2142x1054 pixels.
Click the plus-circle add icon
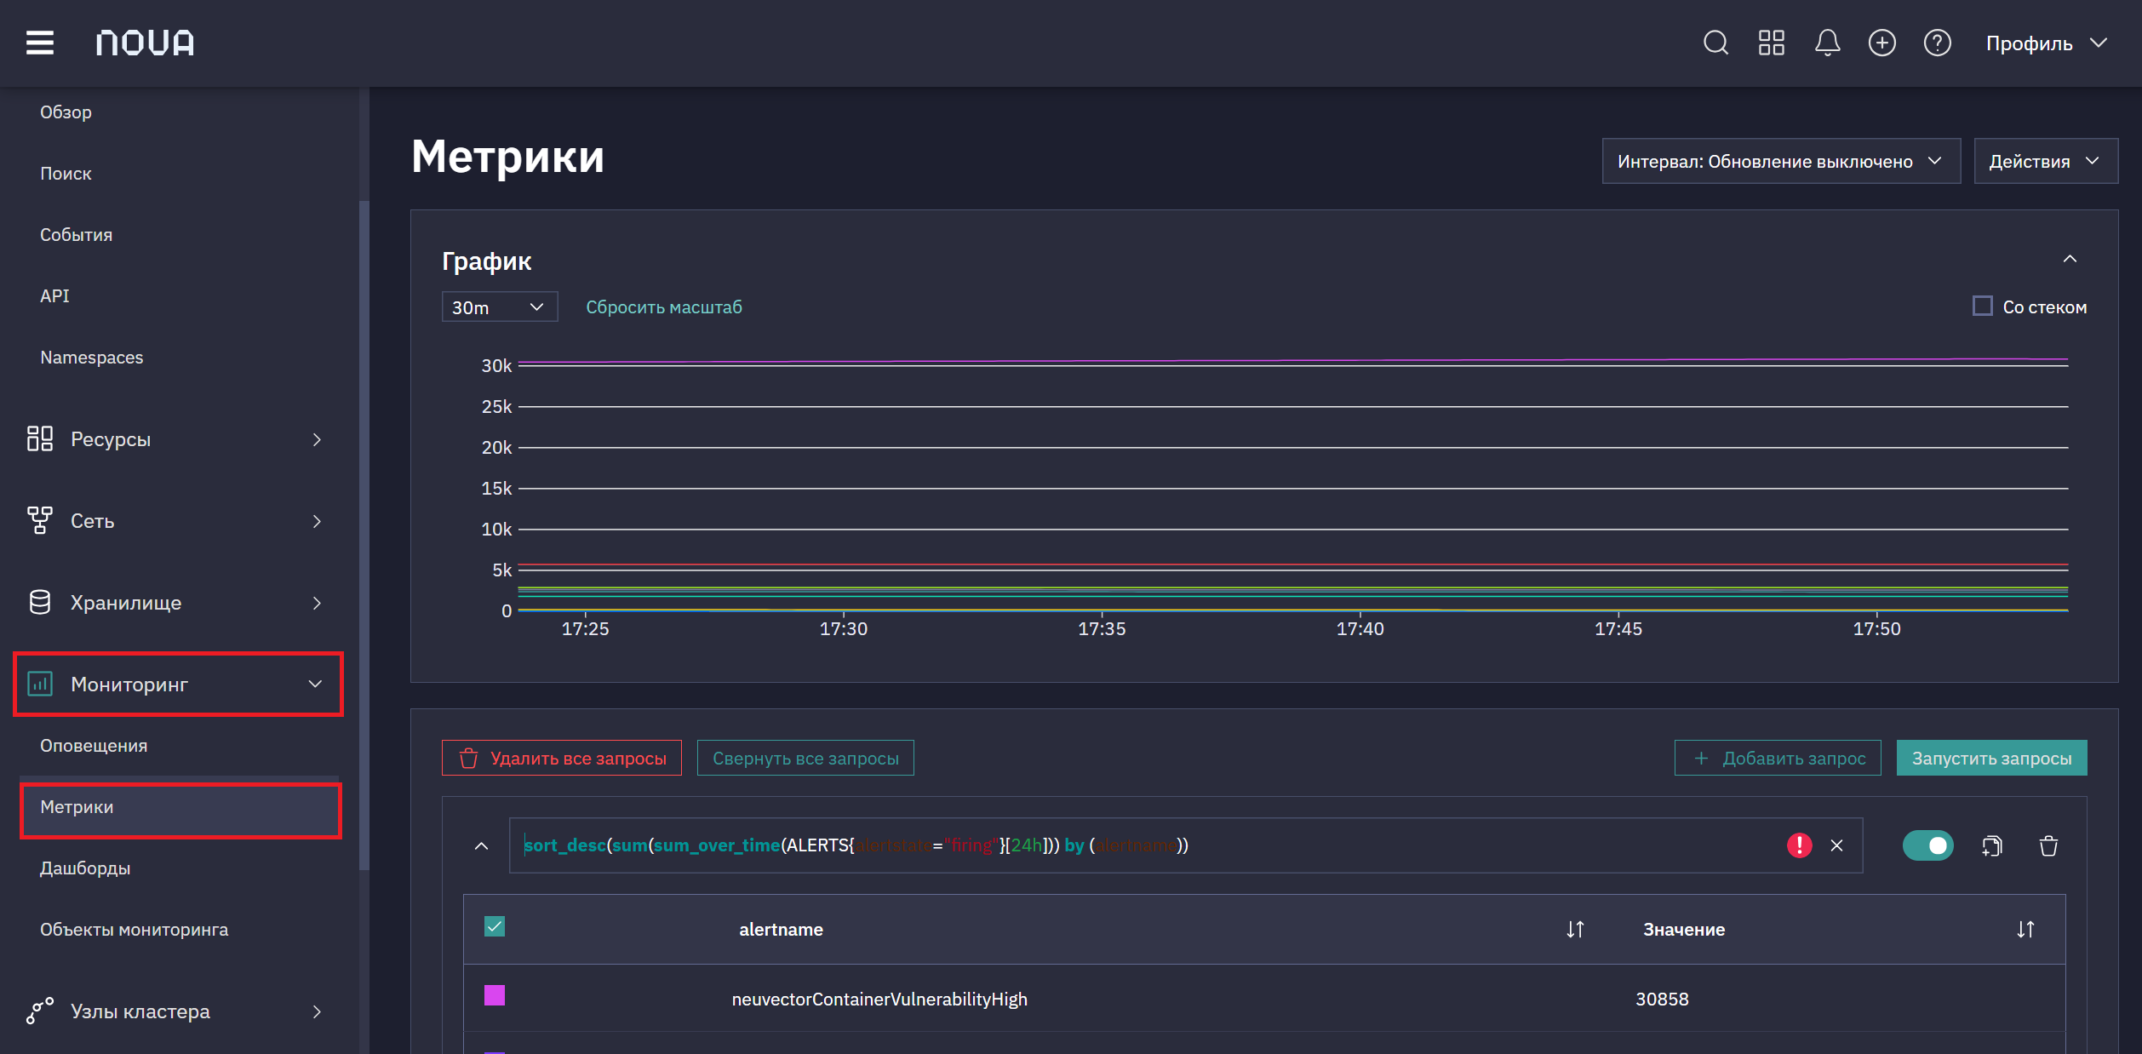[1882, 43]
